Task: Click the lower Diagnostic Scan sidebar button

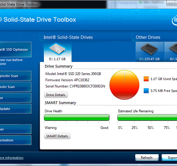Action: tap(15, 87)
